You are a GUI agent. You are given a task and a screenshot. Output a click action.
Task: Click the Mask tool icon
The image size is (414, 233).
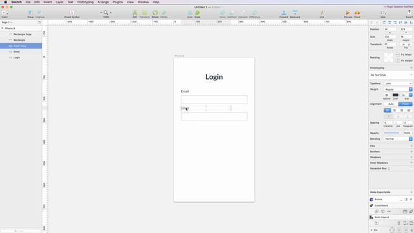(x=190, y=13)
